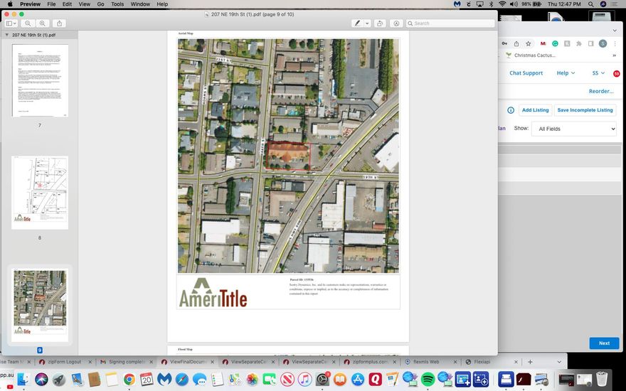Screen dimensions: 626x391
Task: Click the Share icon in Preview toolbar
Action: [59, 23]
